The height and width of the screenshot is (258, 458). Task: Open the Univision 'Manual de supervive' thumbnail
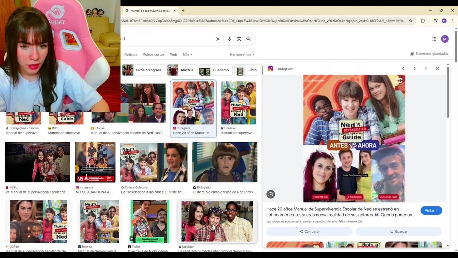tap(238, 103)
